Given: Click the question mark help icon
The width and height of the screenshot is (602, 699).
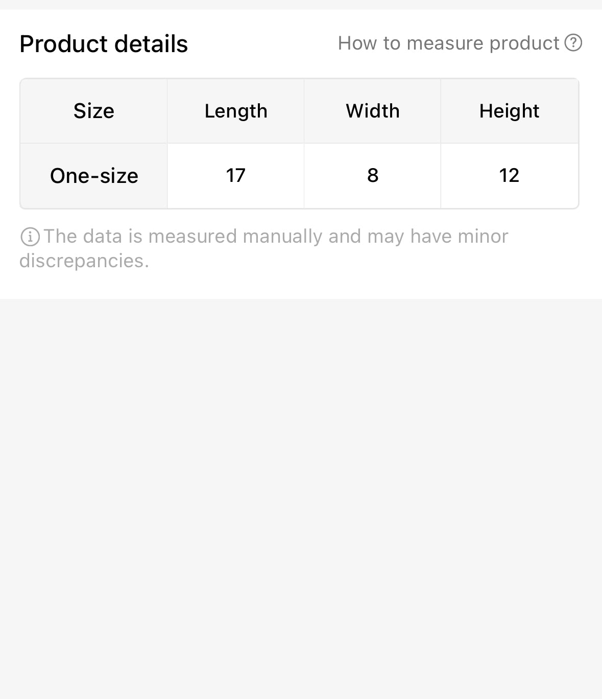Looking at the screenshot, I should click(573, 43).
